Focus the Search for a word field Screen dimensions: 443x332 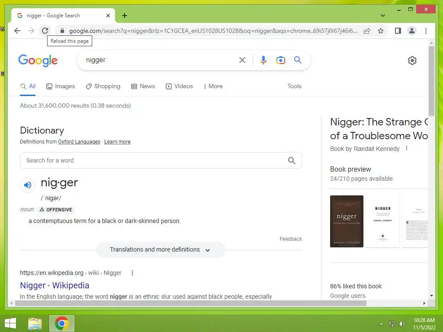(161, 160)
